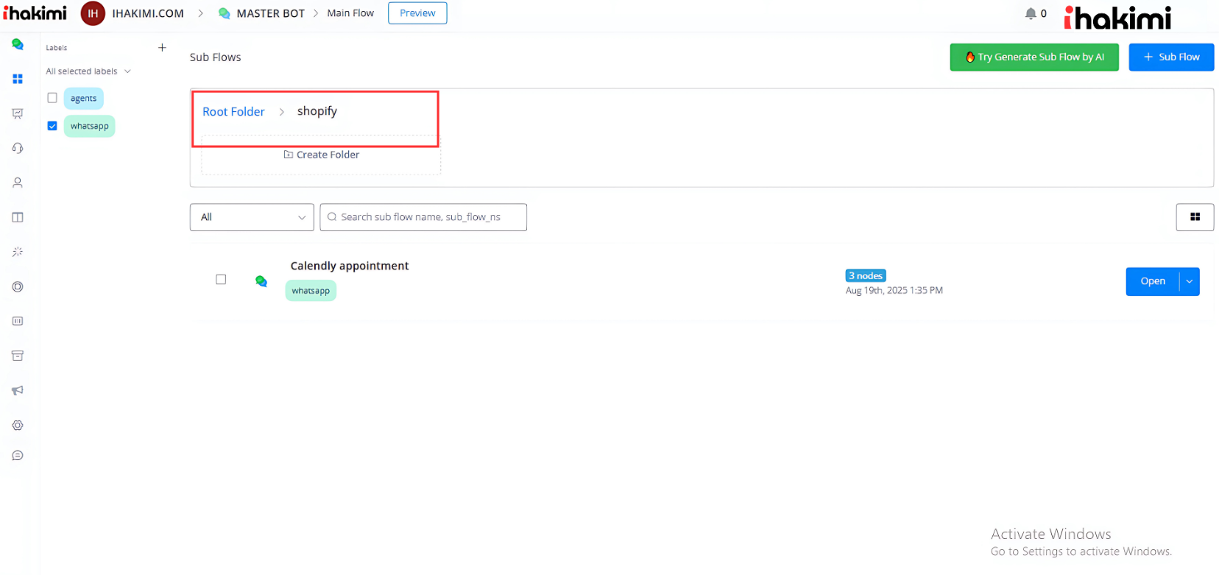Check the agents label checkbox

click(x=52, y=98)
